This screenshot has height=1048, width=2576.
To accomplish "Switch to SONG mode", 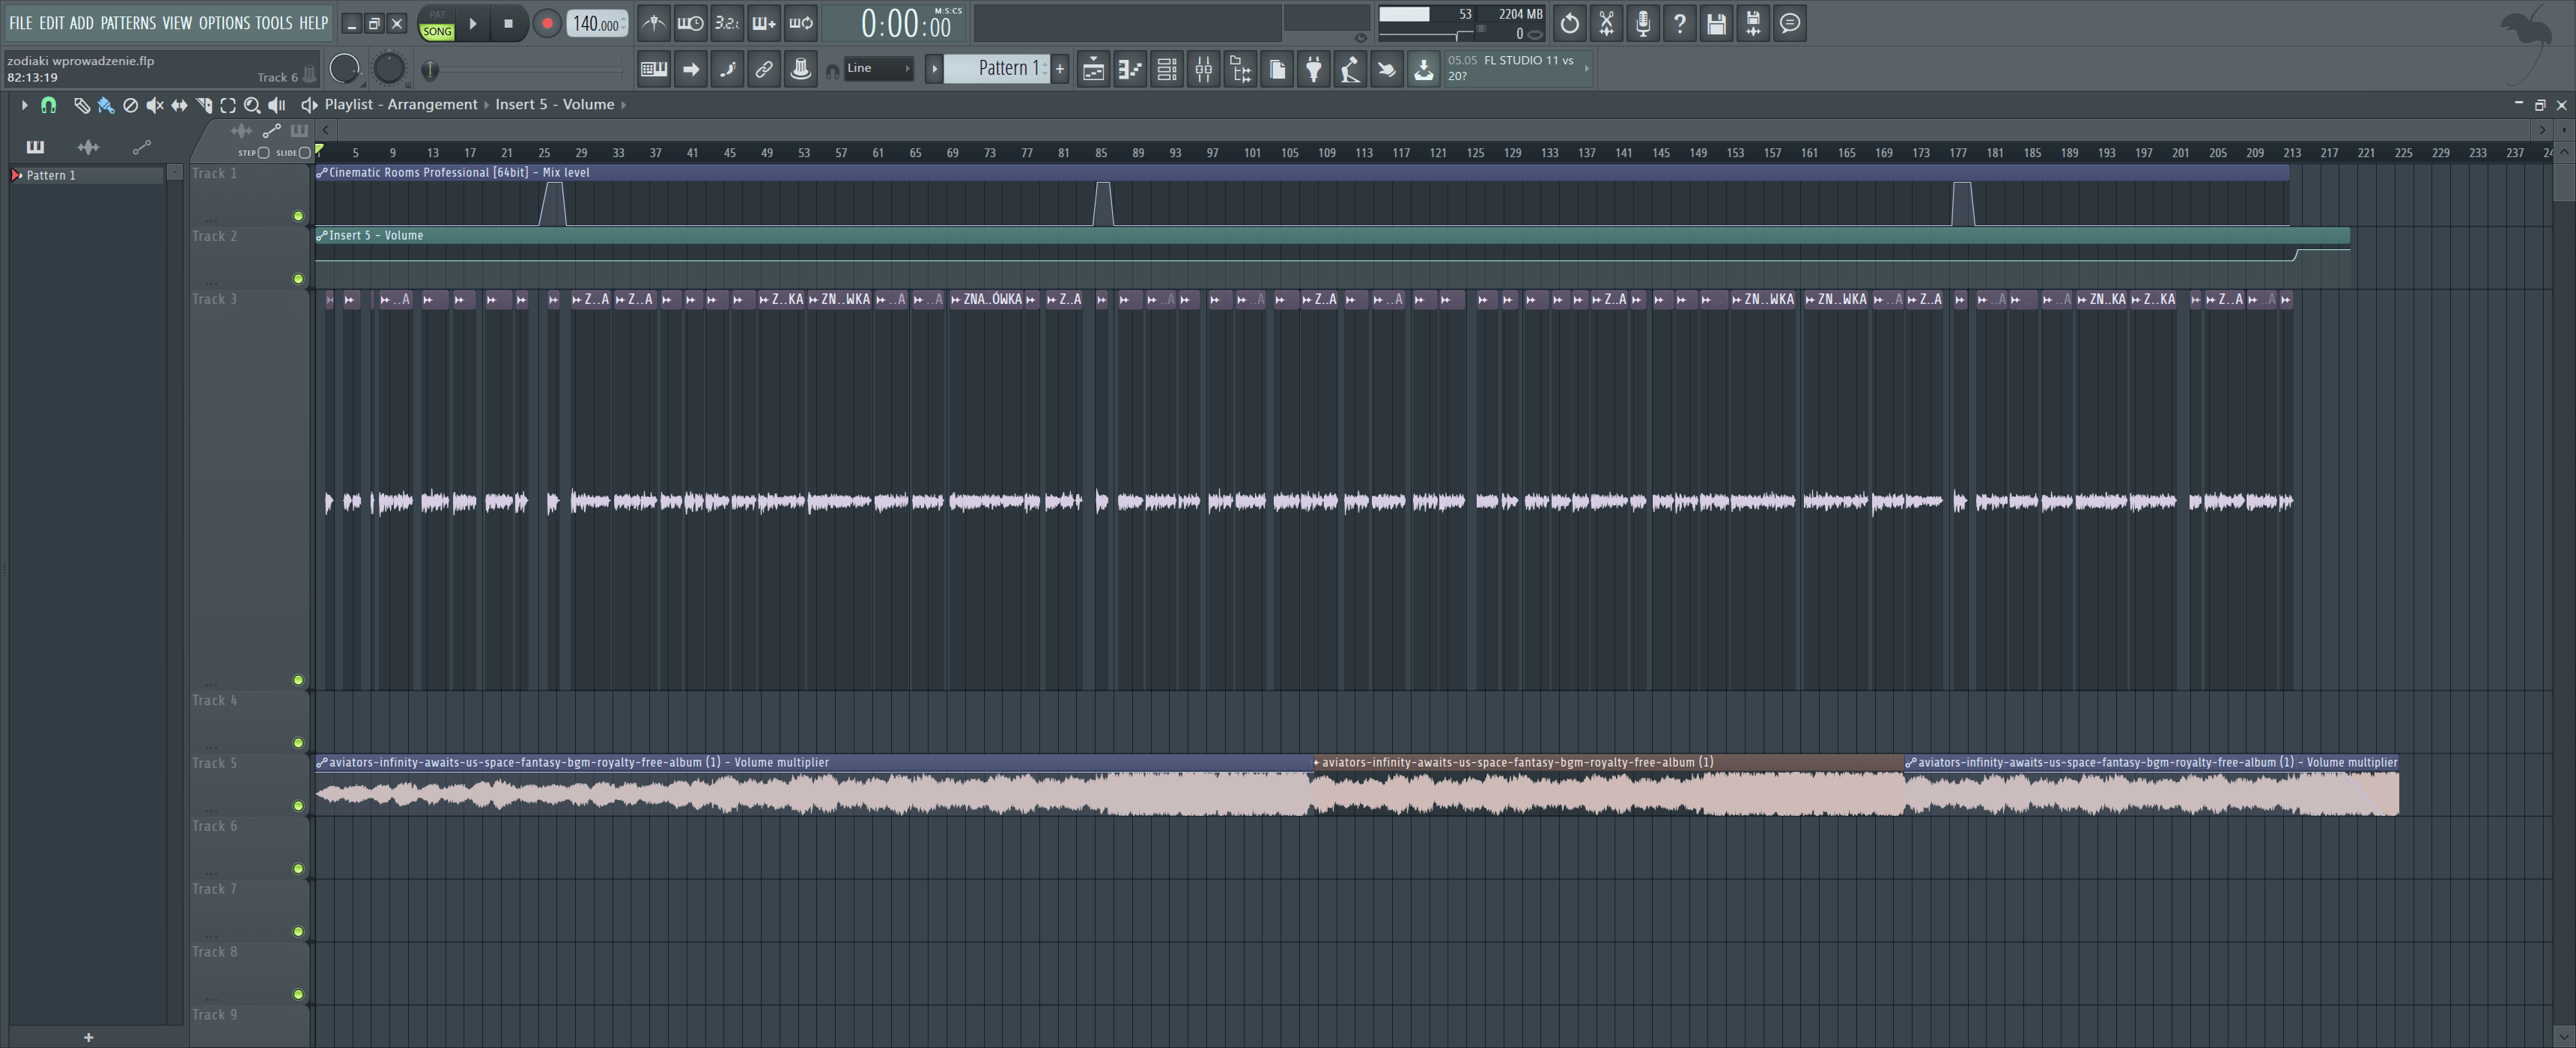I will tap(437, 31).
